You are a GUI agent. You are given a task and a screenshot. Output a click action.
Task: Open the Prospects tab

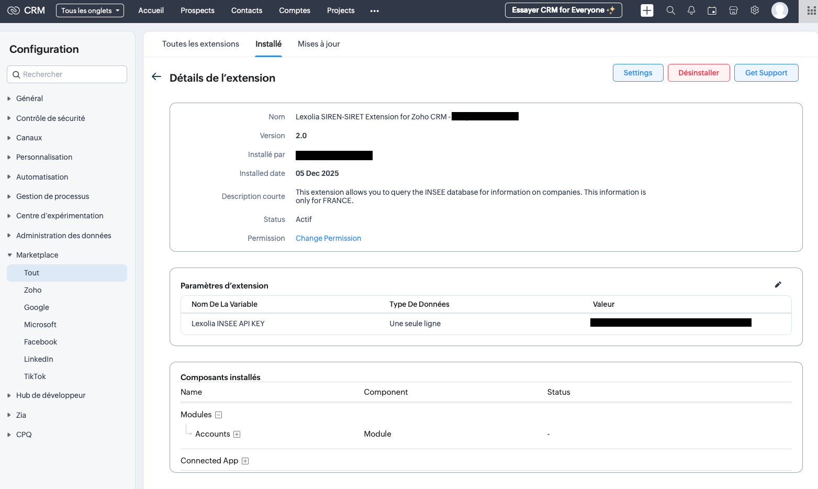tap(197, 10)
